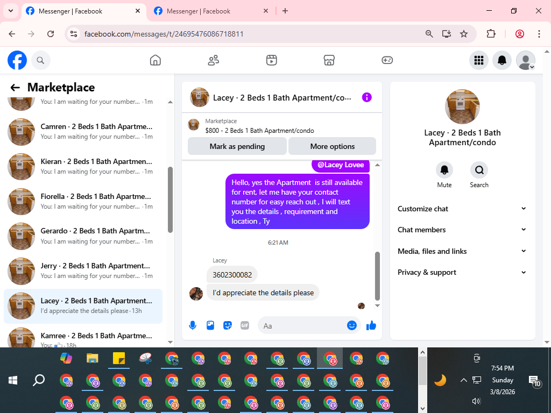Image resolution: width=551 pixels, height=413 pixels.
Task: Go to the Home feed icon
Action: pyautogui.click(x=156, y=60)
